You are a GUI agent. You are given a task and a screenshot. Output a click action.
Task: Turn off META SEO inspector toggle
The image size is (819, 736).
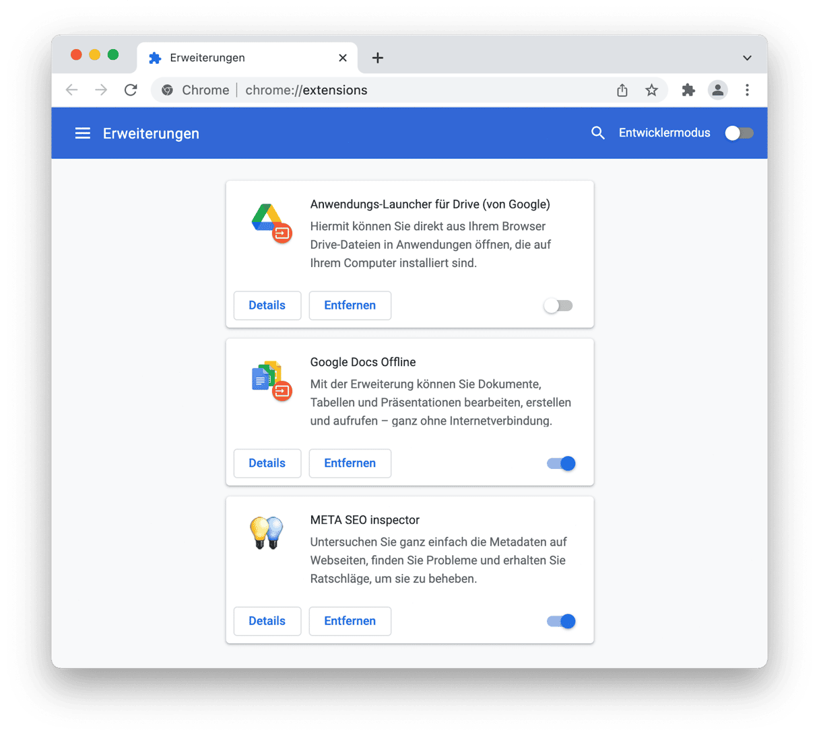point(561,621)
